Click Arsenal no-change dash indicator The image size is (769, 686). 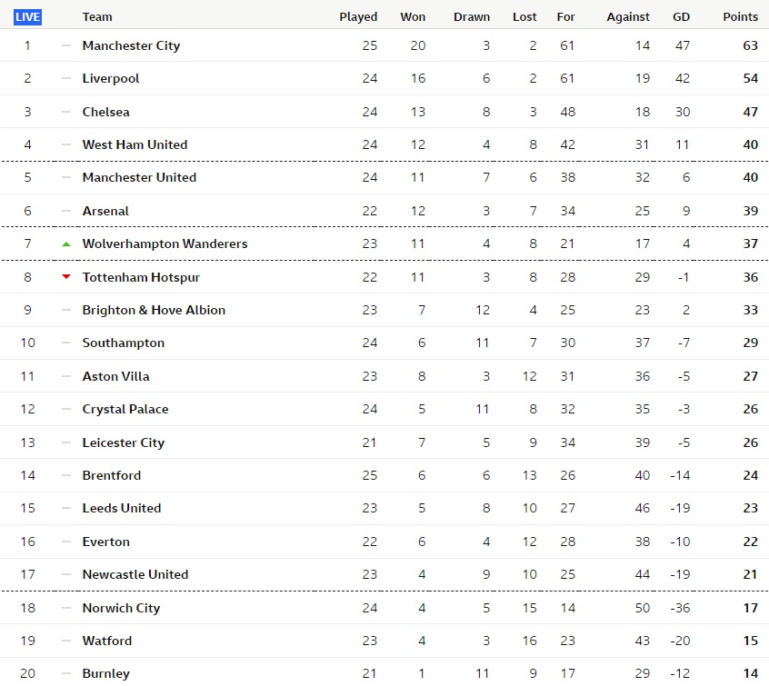tap(66, 211)
